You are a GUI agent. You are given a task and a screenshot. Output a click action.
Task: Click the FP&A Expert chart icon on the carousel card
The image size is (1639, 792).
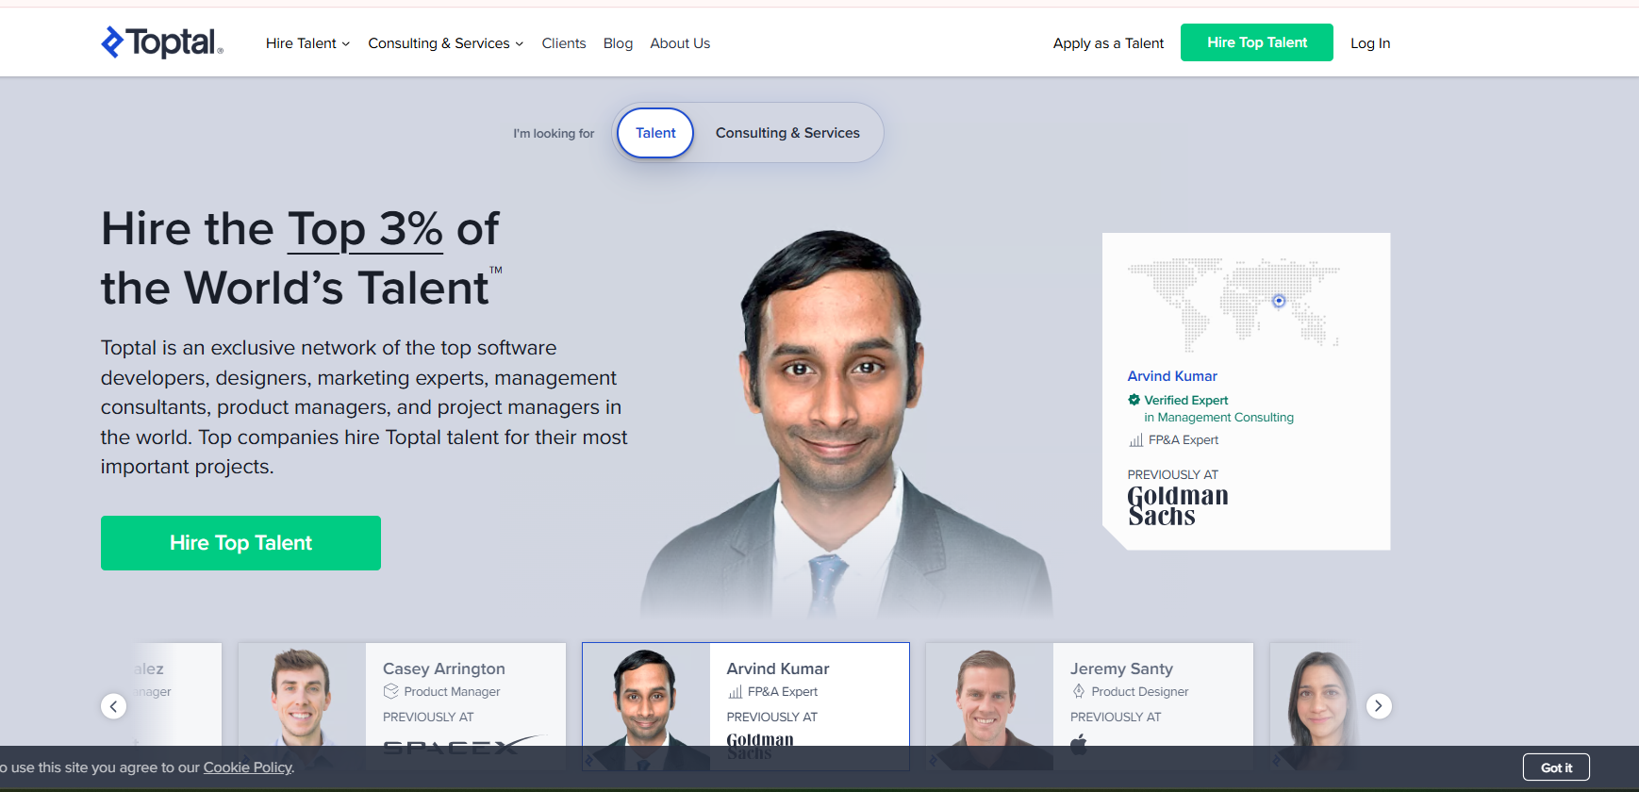[x=736, y=692]
